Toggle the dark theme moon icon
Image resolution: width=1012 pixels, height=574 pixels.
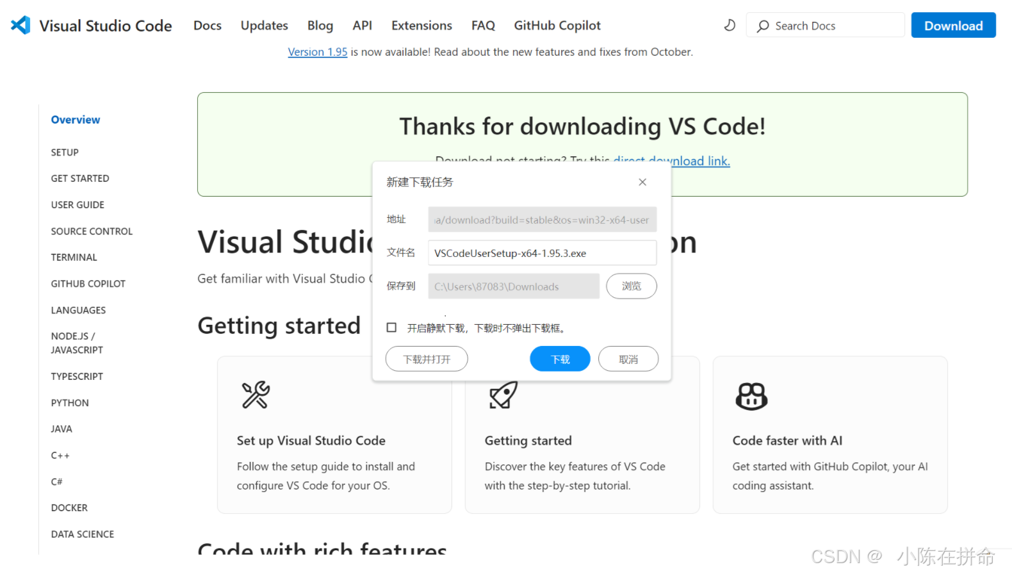click(x=730, y=26)
